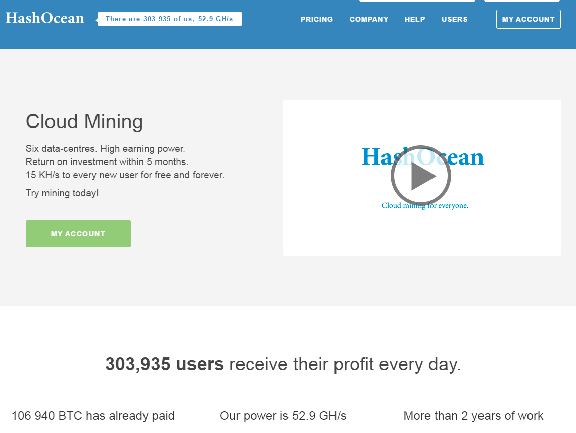
Task: Open the Users page
Action: [x=454, y=19]
